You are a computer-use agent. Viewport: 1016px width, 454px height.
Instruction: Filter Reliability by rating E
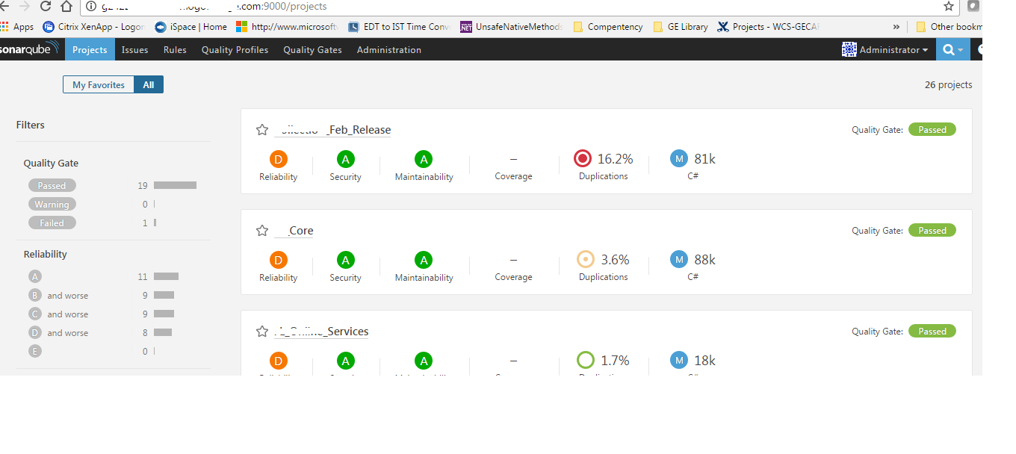[35, 352]
